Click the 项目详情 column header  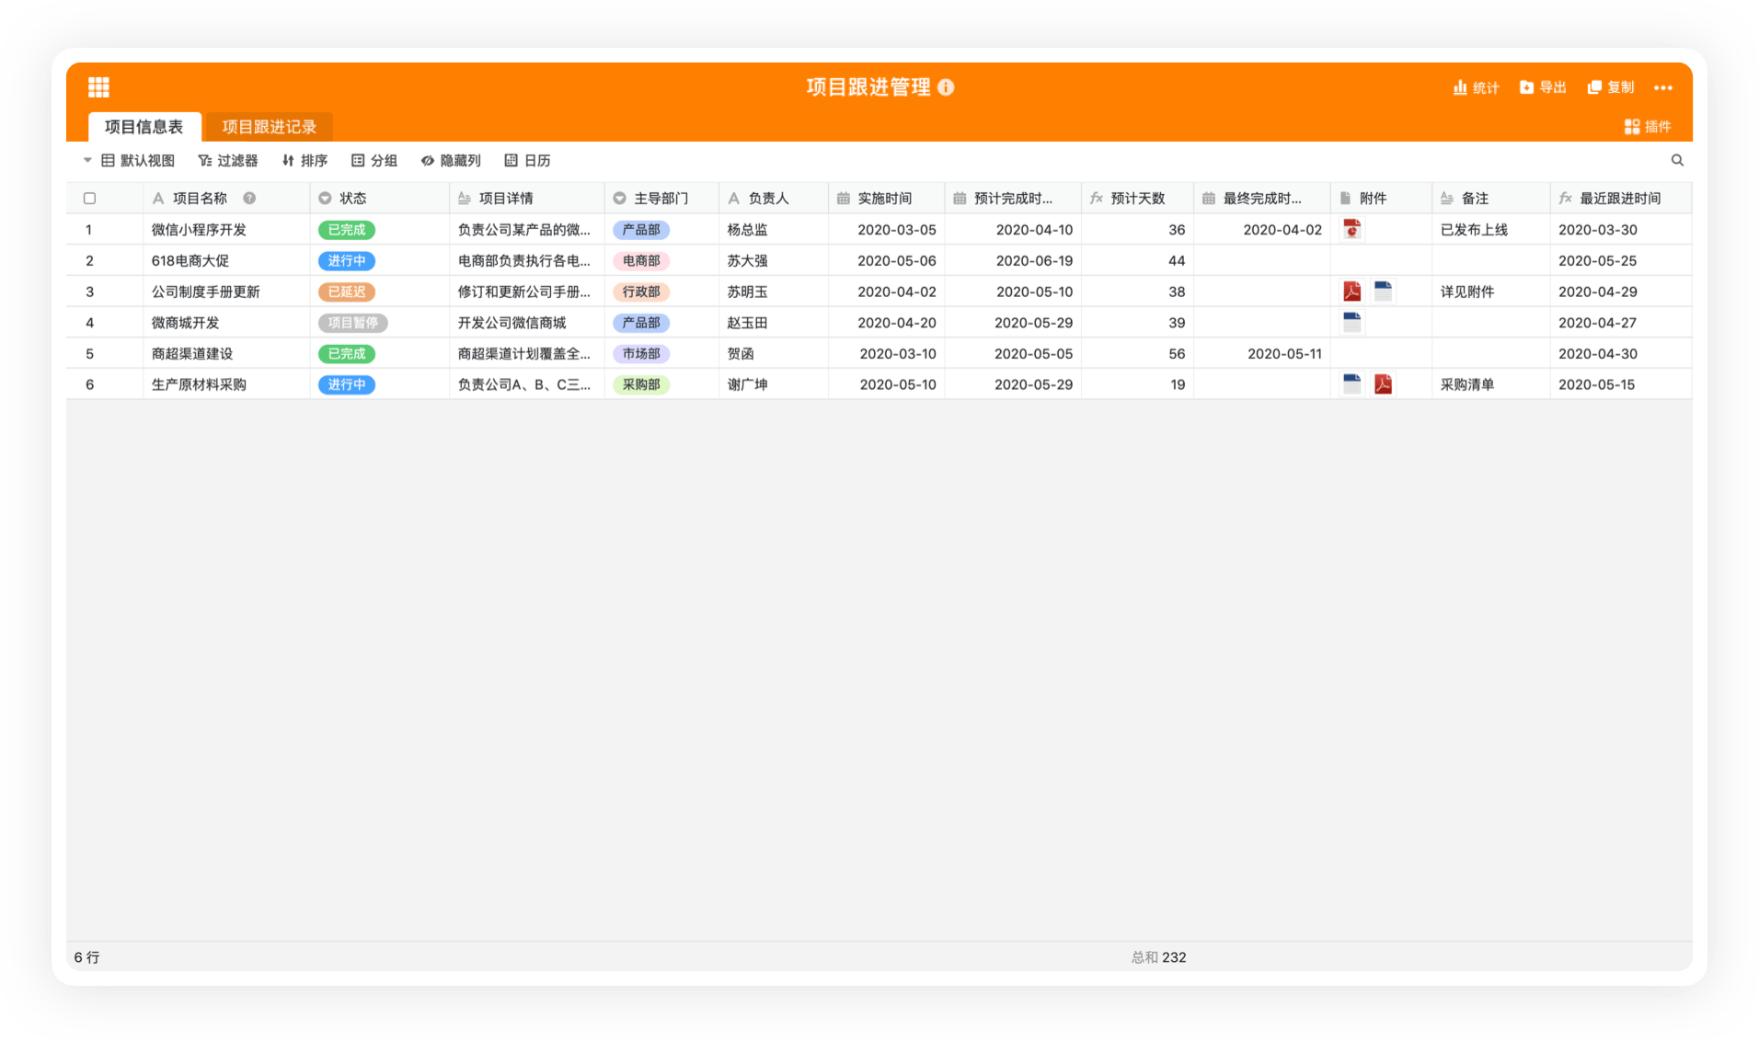pos(526,199)
